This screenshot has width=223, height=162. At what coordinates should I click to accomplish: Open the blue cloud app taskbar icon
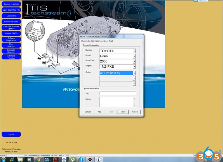pyautogui.click(x=64, y=159)
